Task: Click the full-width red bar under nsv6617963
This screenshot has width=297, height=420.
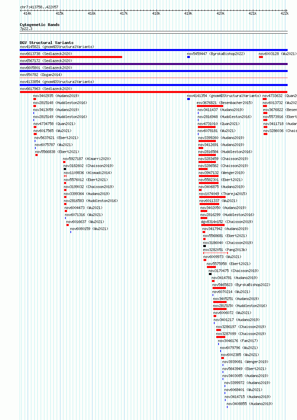Action: [x=154, y=92]
